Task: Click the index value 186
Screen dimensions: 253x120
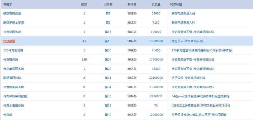Action: (84, 60)
